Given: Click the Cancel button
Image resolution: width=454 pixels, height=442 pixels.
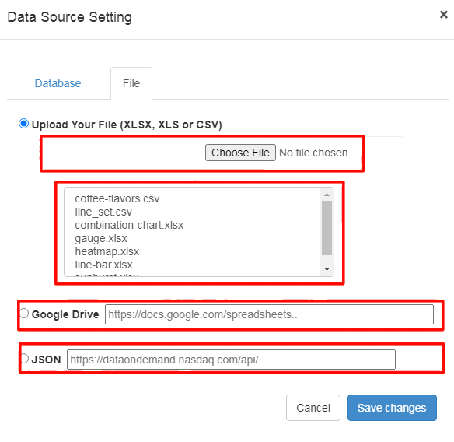Looking at the screenshot, I should (x=313, y=408).
